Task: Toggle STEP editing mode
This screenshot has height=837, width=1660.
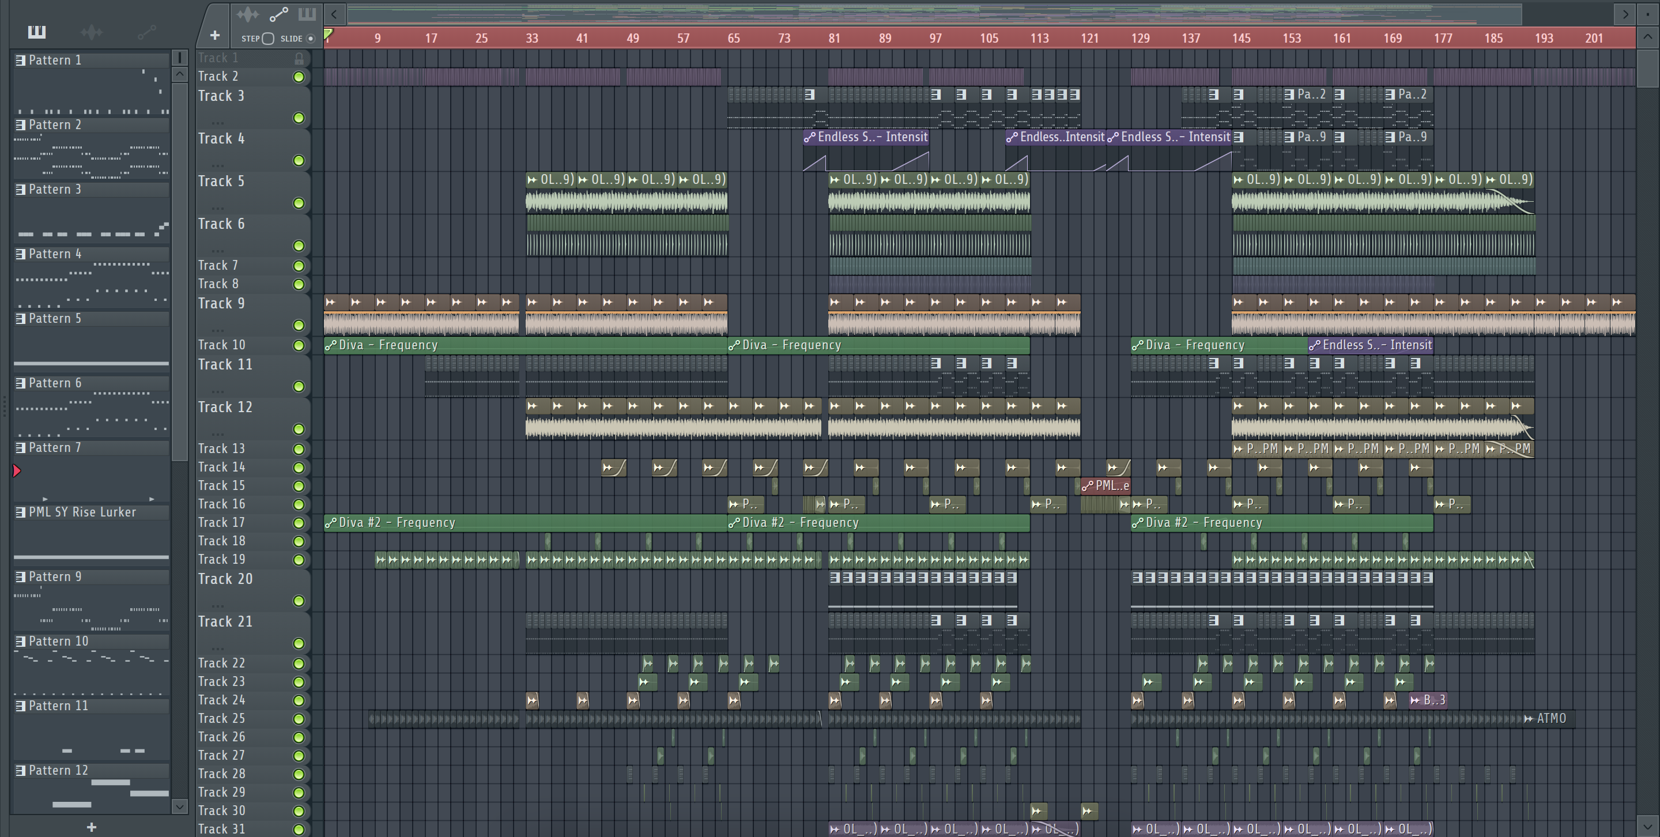Action: click(268, 39)
